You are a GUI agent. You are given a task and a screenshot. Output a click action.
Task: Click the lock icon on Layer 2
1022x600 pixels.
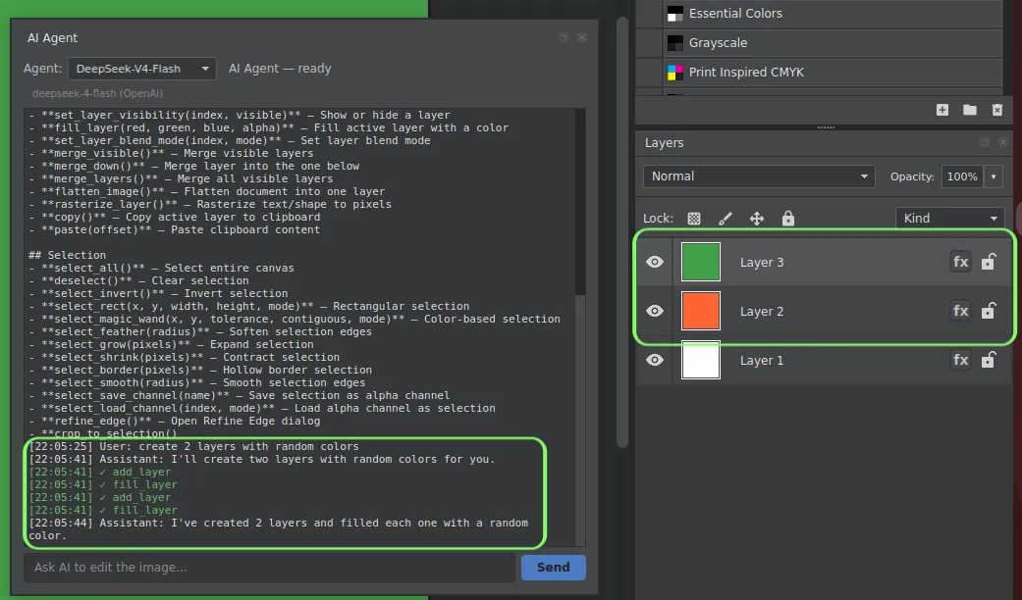click(989, 311)
